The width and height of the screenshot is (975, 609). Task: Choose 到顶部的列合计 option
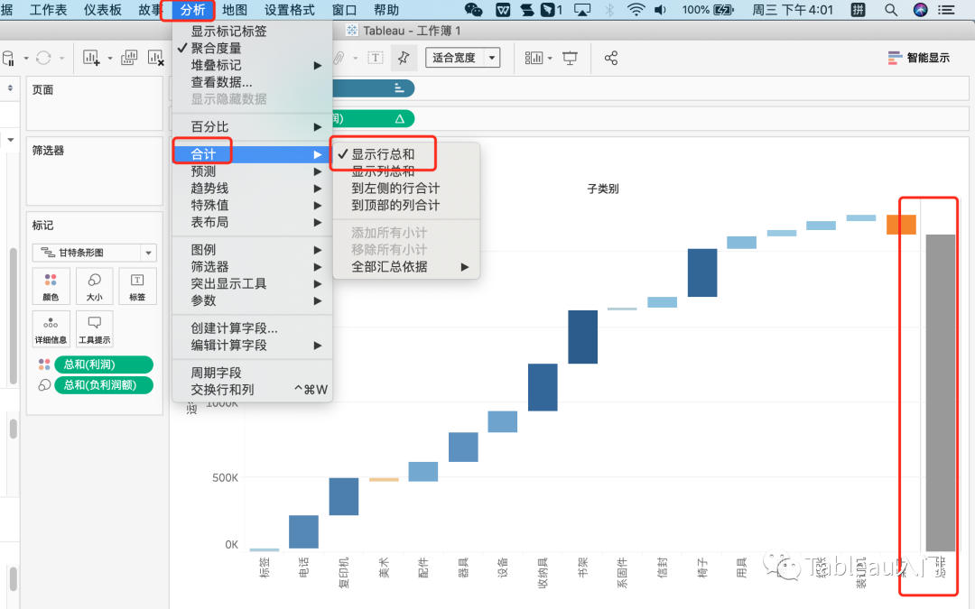click(x=406, y=205)
